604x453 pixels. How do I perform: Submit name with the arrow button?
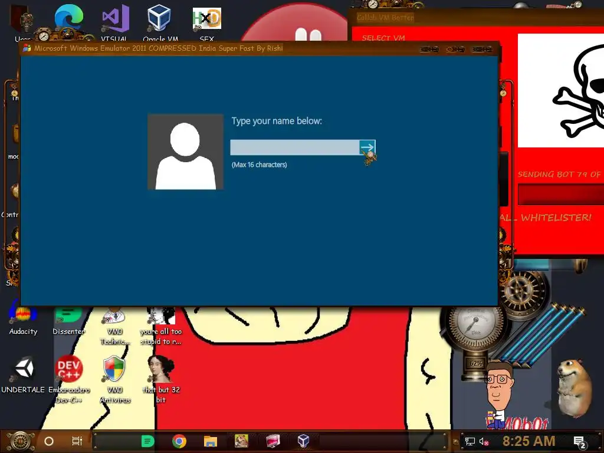tap(367, 147)
